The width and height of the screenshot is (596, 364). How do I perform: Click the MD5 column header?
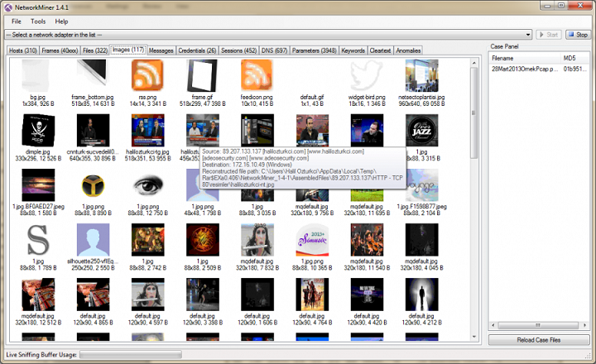tap(575, 58)
